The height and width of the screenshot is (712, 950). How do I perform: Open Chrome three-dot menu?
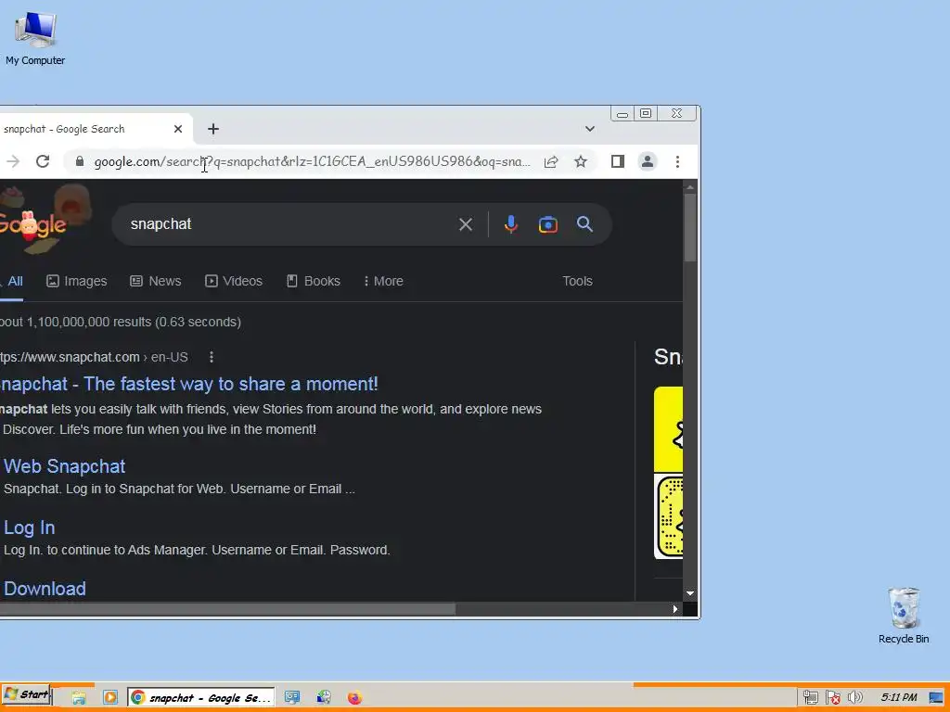point(677,161)
